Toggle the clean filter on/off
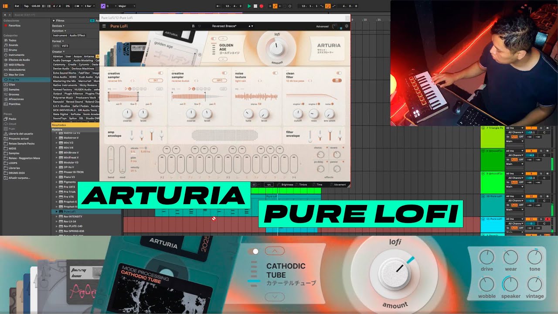 (339, 73)
